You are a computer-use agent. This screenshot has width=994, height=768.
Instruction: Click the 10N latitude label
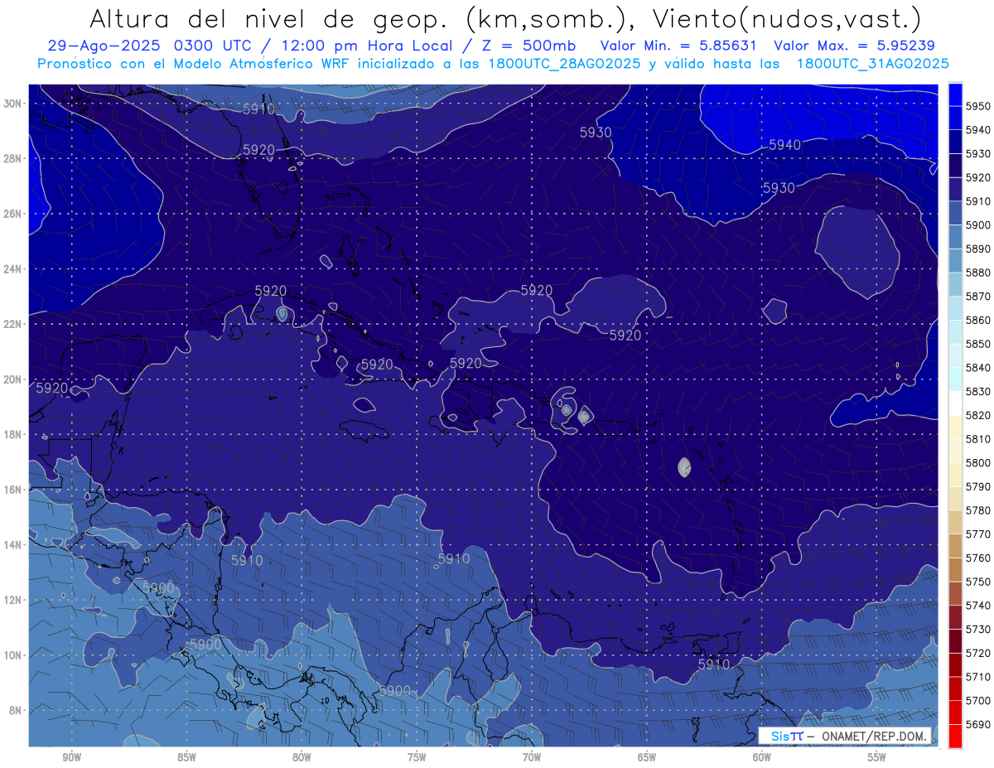[x=12, y=654]
